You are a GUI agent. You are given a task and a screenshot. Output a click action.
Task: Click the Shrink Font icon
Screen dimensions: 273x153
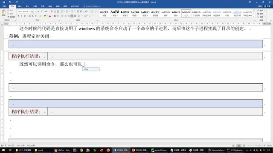click(42, 11)
